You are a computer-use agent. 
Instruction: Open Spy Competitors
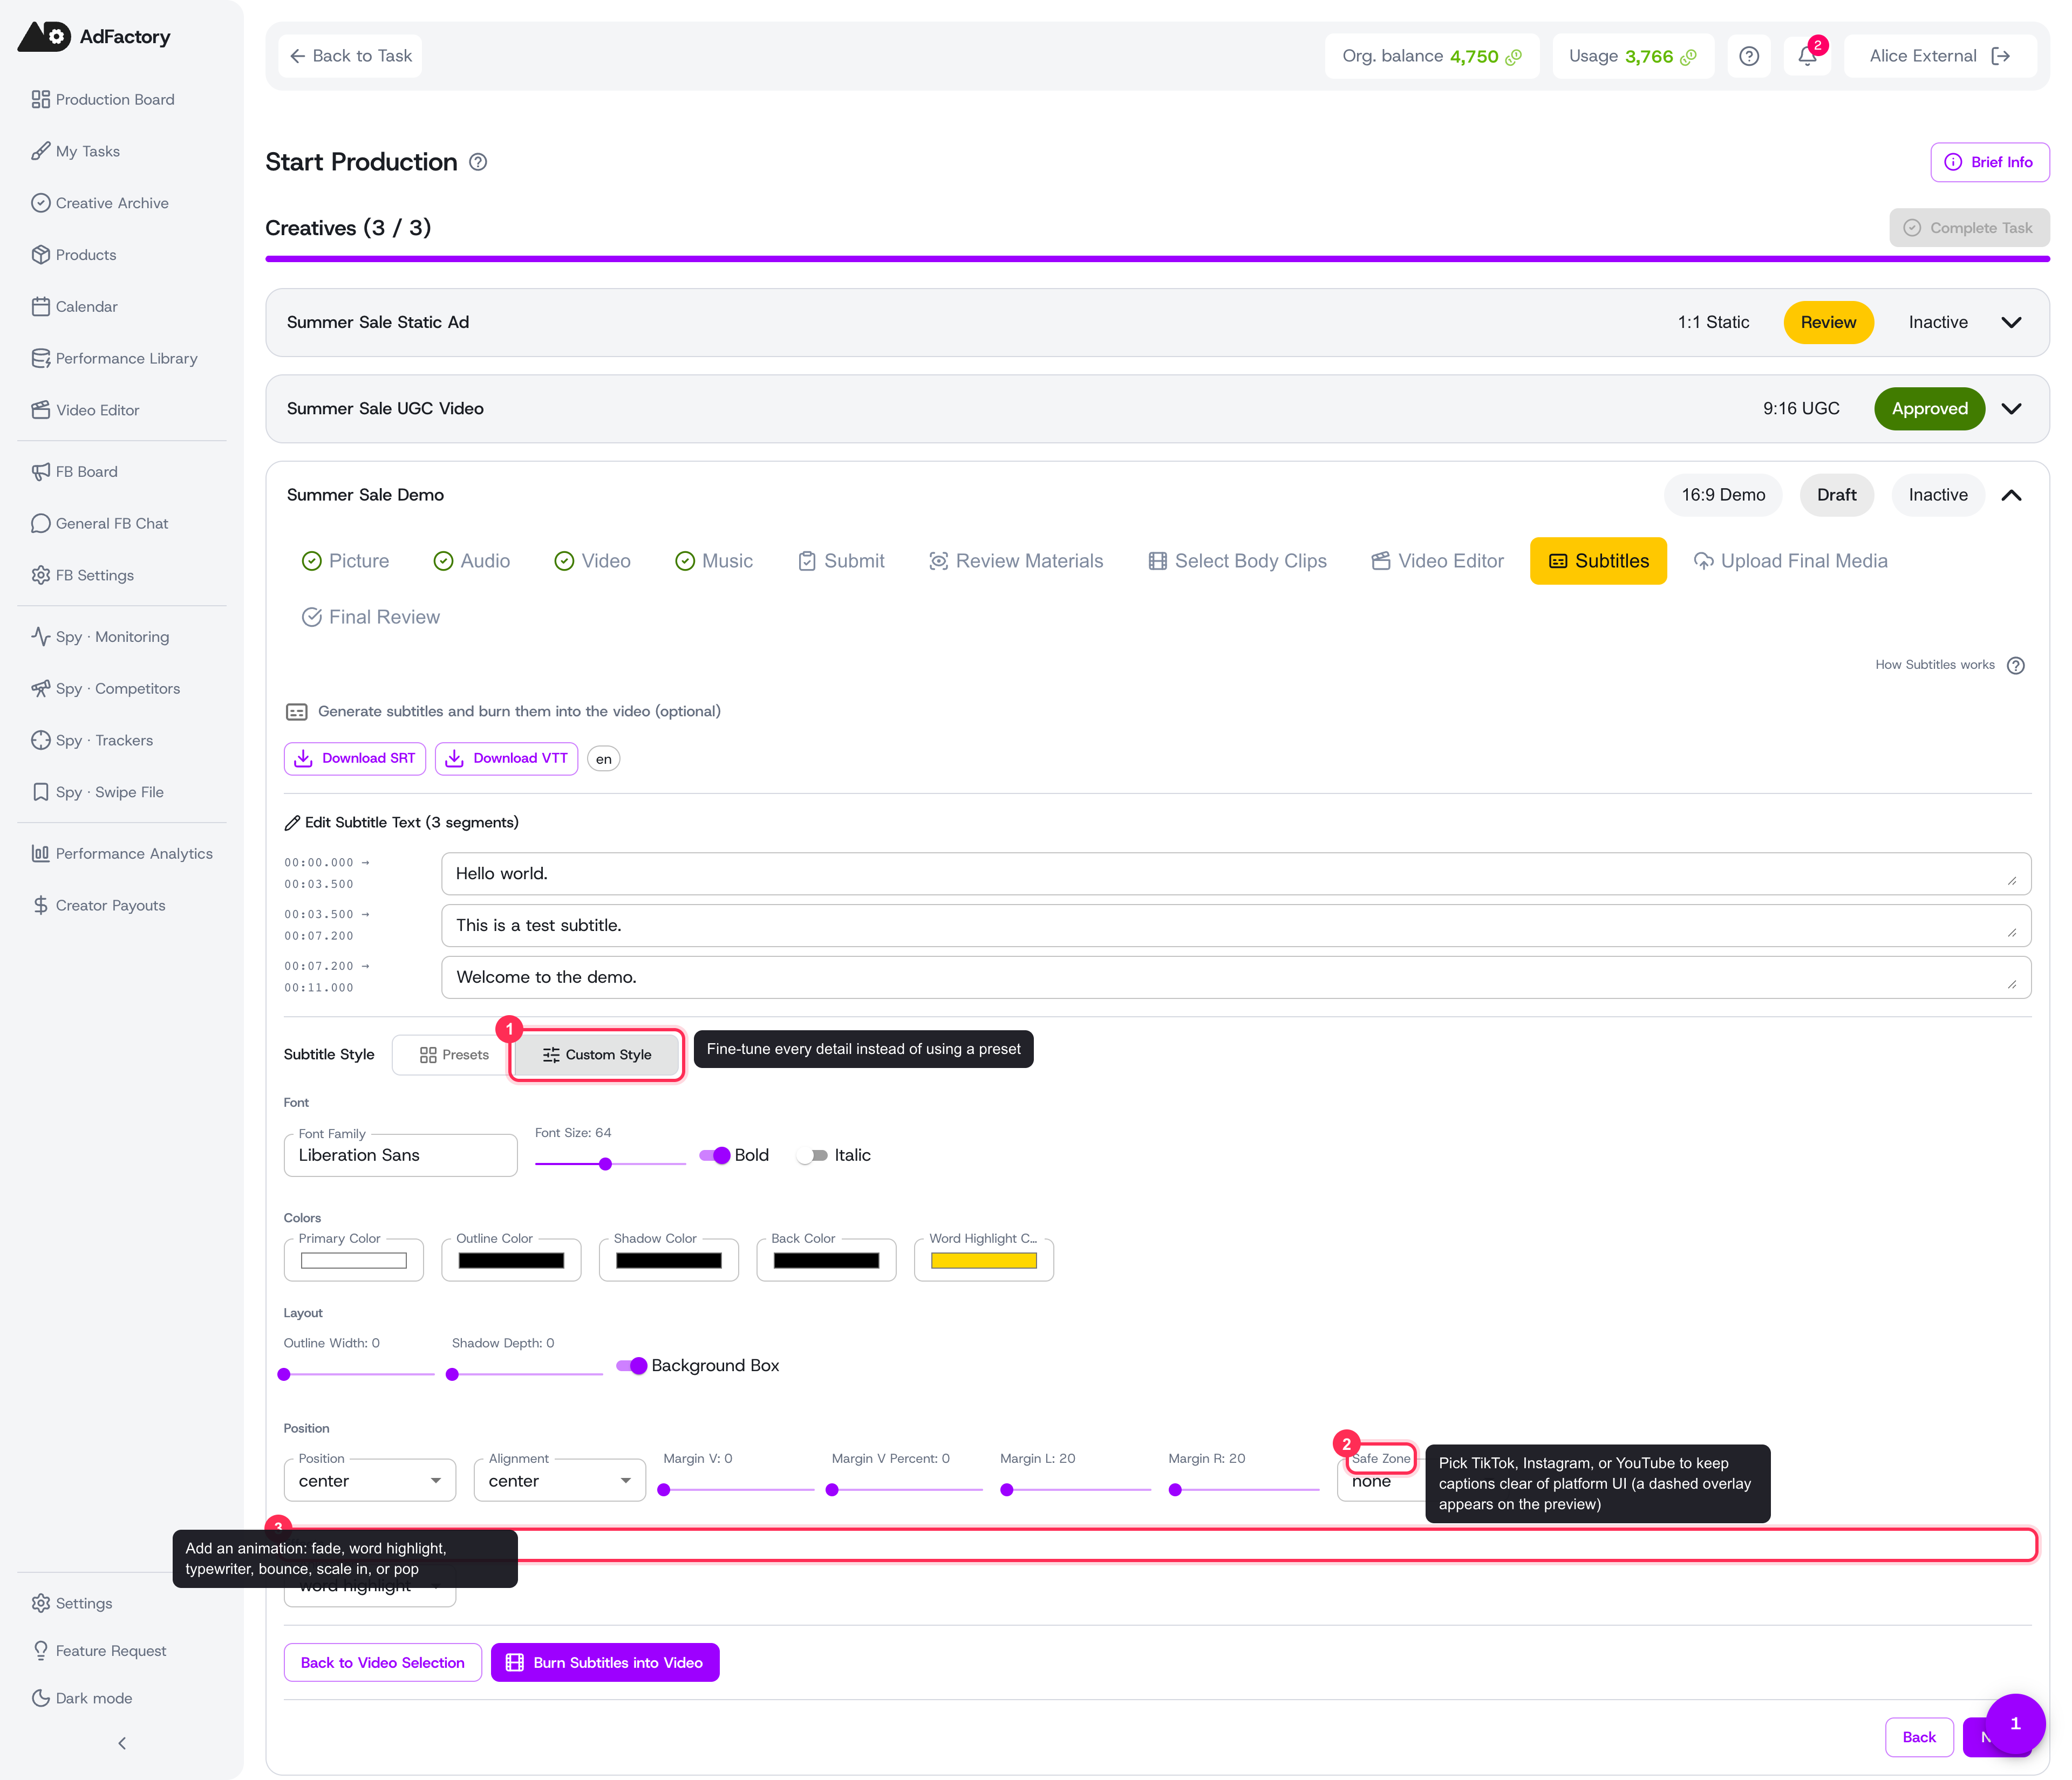(106, 689)
